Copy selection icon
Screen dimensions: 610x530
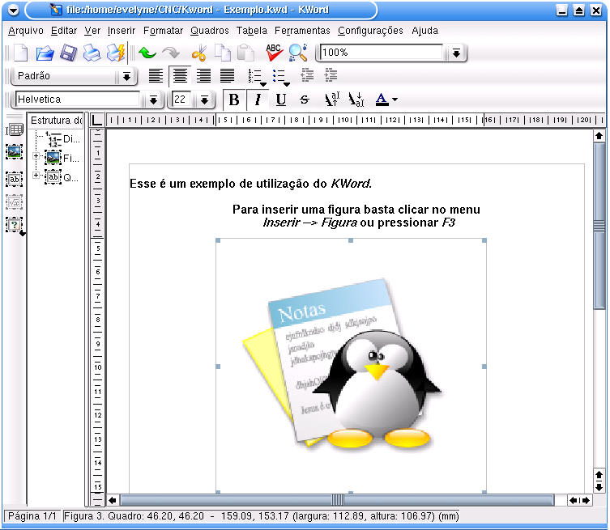(x=223, y=53)
